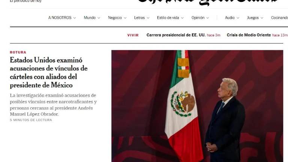The width and height of the screenshot is (288, 162).
Task: Open the Mundo menu chevron
Action: (99, 18)
